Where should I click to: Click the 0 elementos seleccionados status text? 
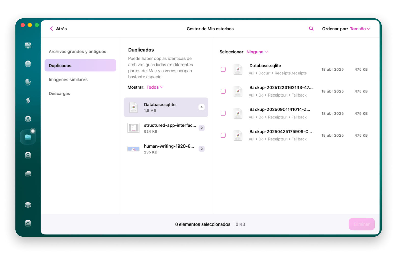[203, 224]
